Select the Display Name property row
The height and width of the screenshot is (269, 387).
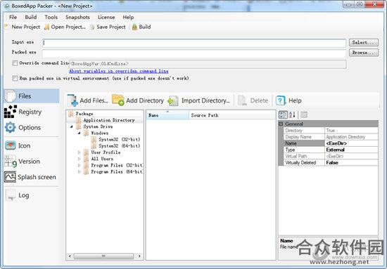(x=331, y=137)
